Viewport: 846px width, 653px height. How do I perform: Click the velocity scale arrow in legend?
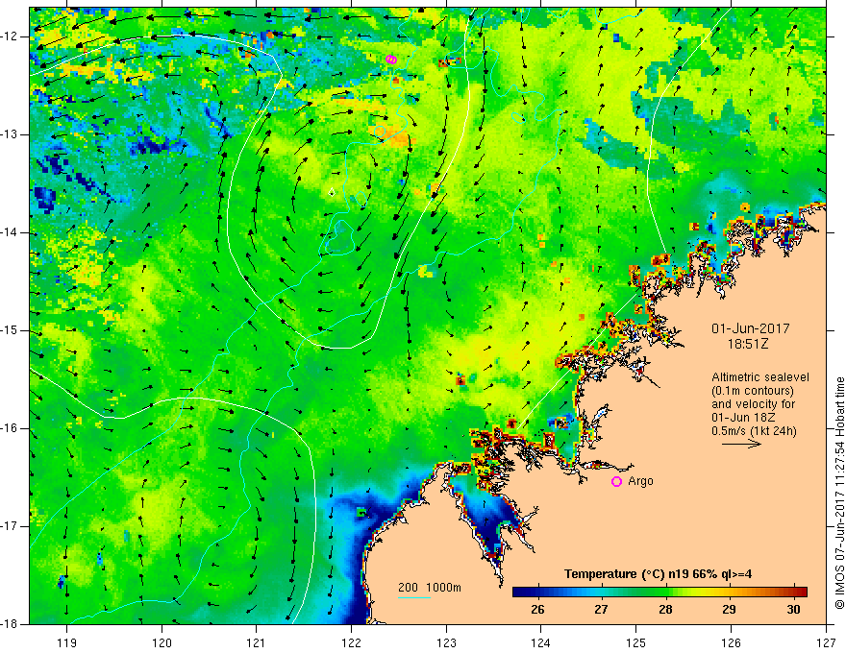point(741,445)
